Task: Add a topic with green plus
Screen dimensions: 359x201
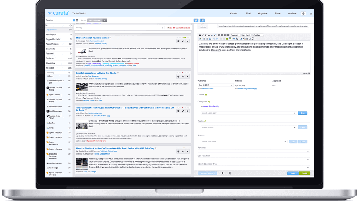Action: pos(205,121)
